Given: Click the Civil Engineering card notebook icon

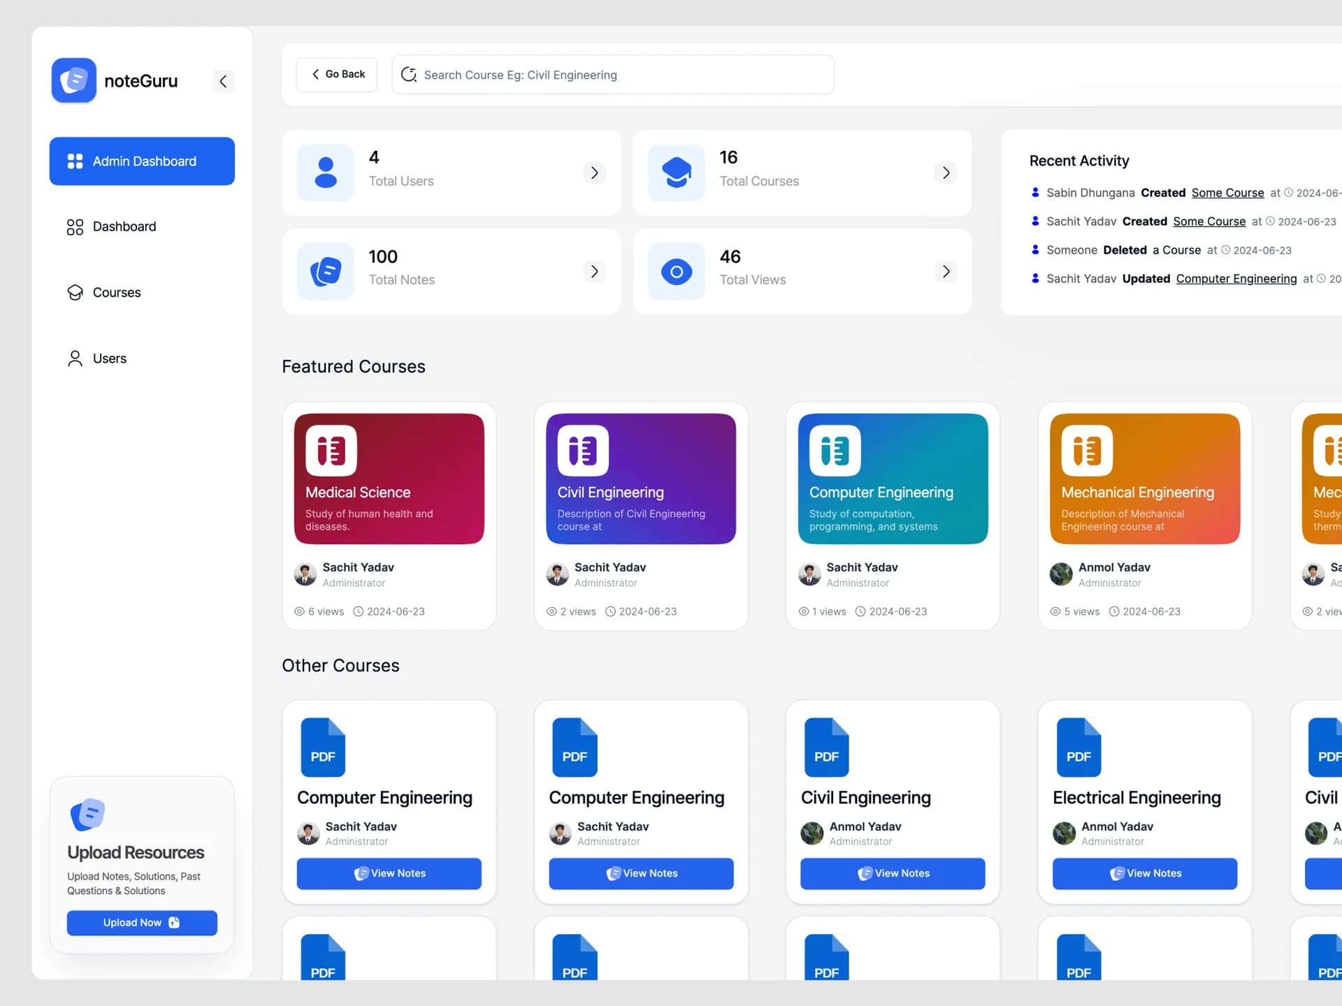Looking at the screenshot, I should [x=583, y=451].
